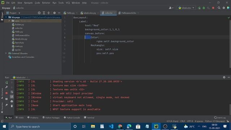Open the Tools menu
Image resolution: width=231 pixels, height=130 pixels.
pos(61,3)
